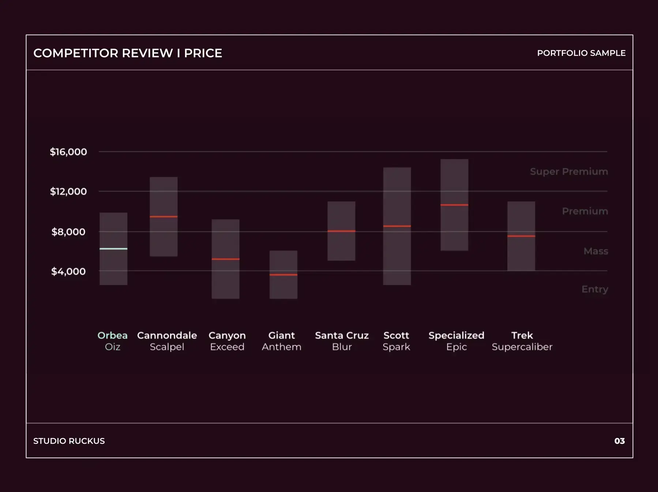Select the Giant Anthem label
Screen dimensions: 658x492
coord(281,341)
